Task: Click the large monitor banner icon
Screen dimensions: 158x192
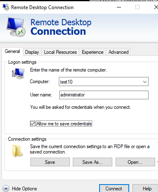Action: (x=16, y=27)
